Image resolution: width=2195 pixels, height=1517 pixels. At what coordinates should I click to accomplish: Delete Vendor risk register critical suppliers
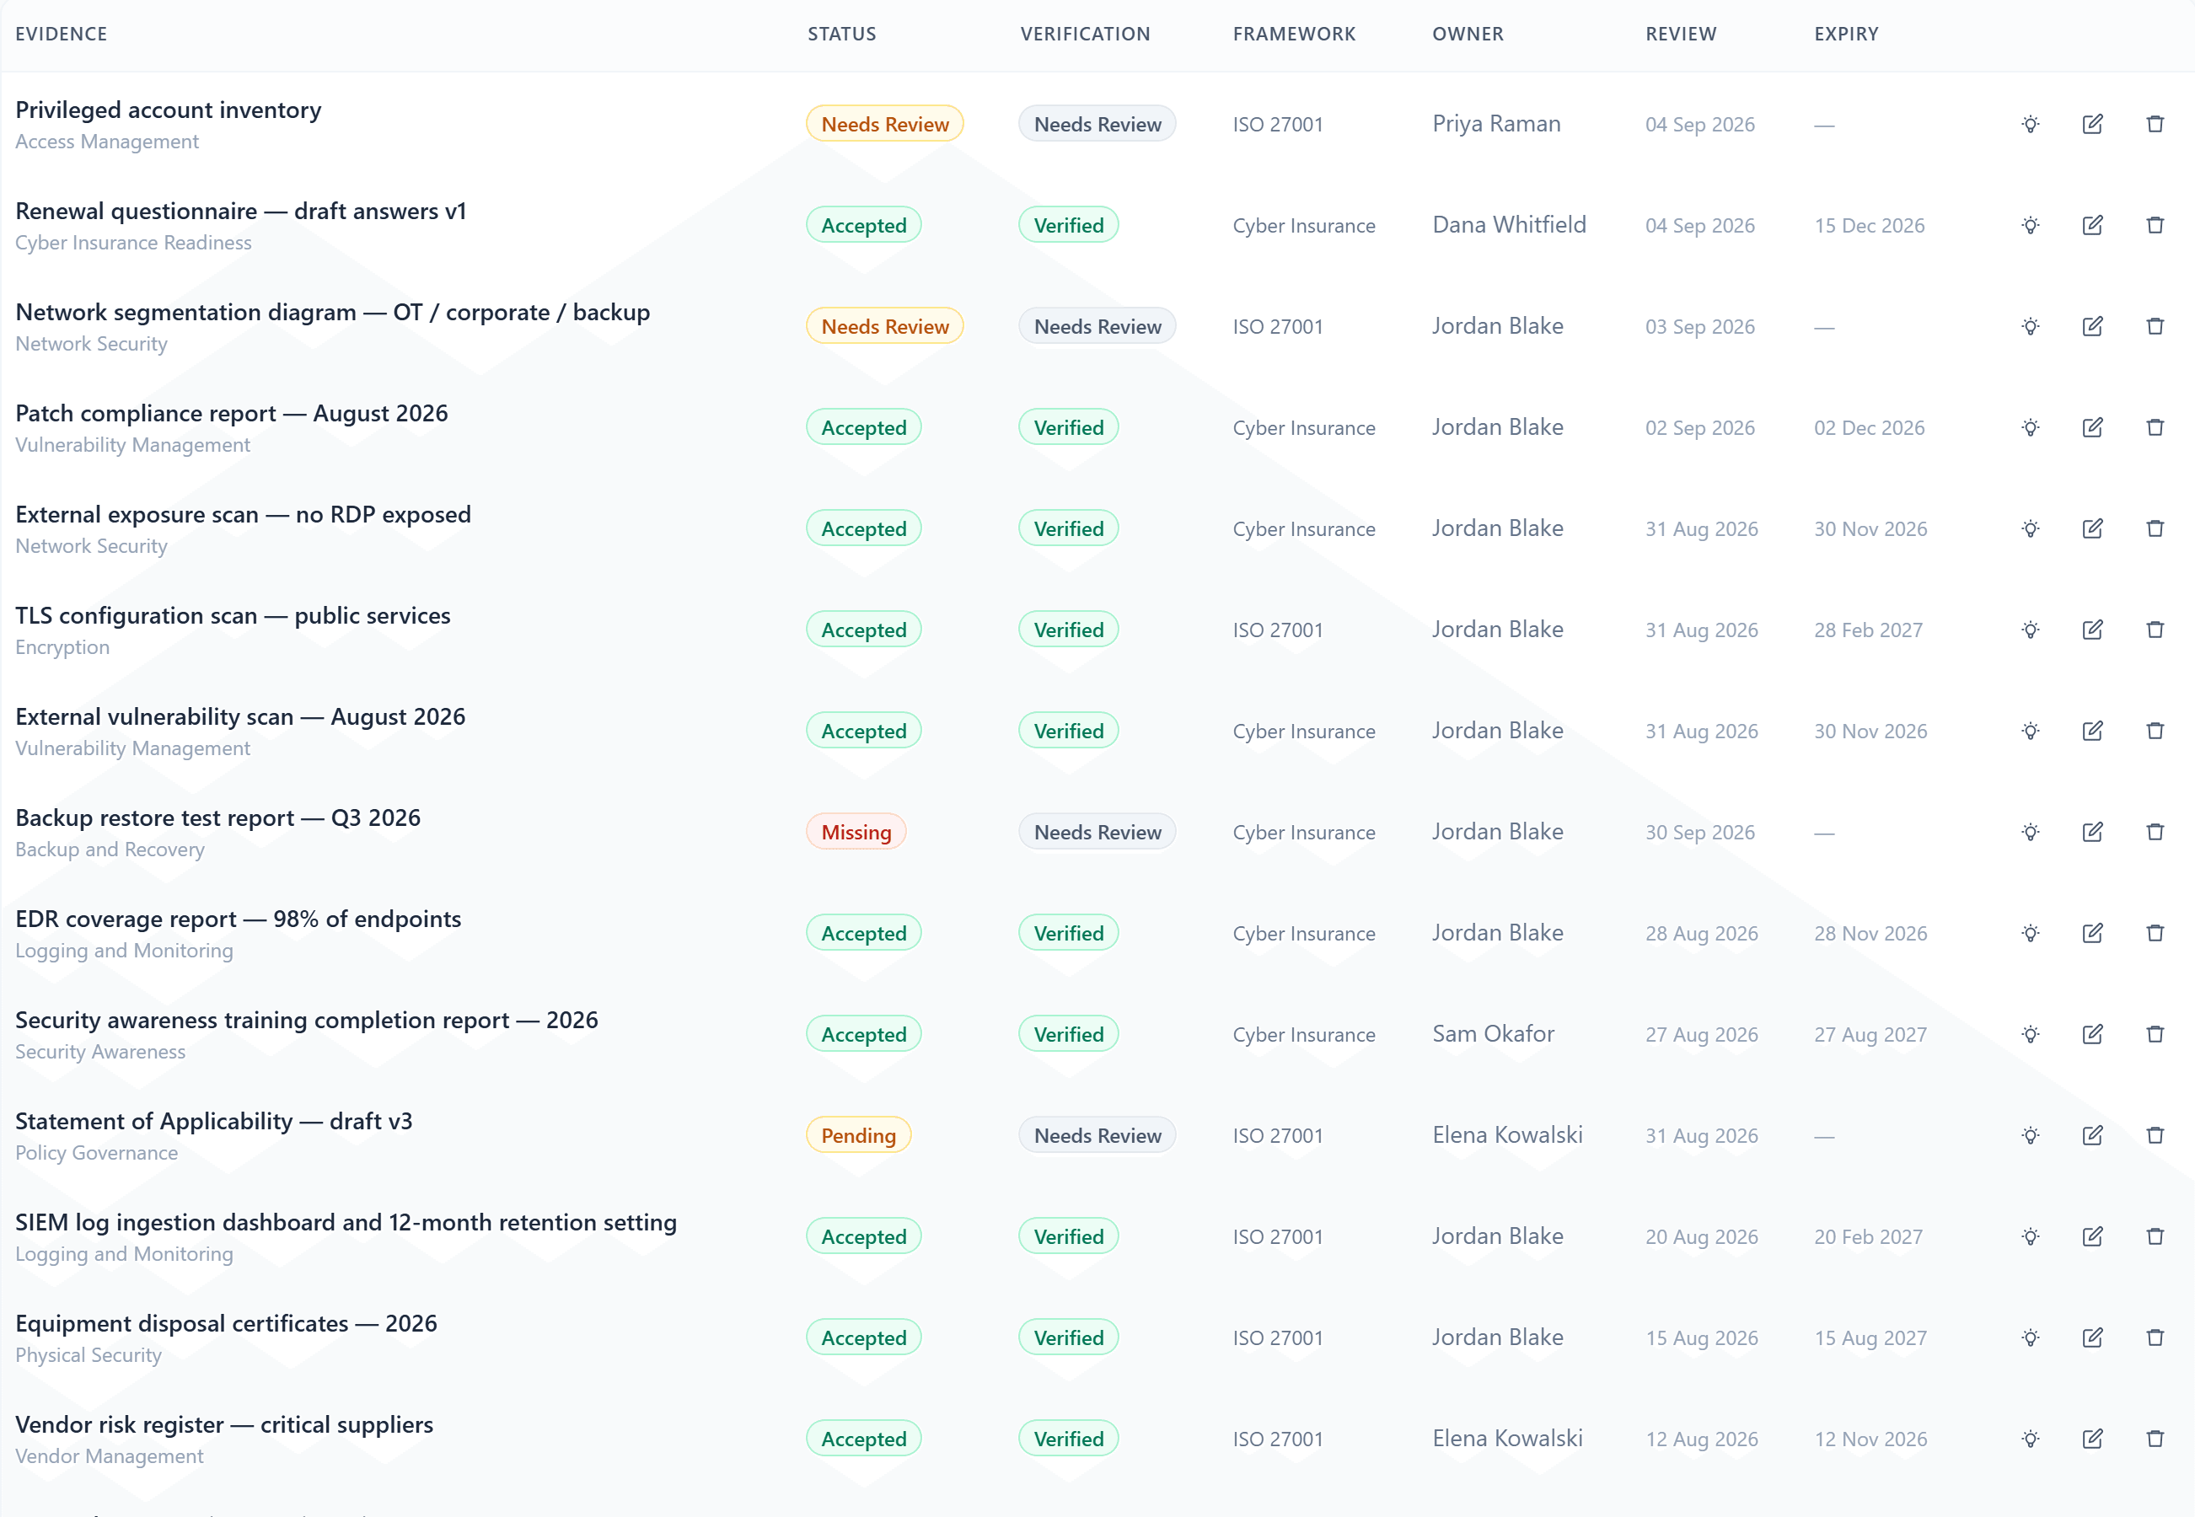[x=2155, y=1439]
